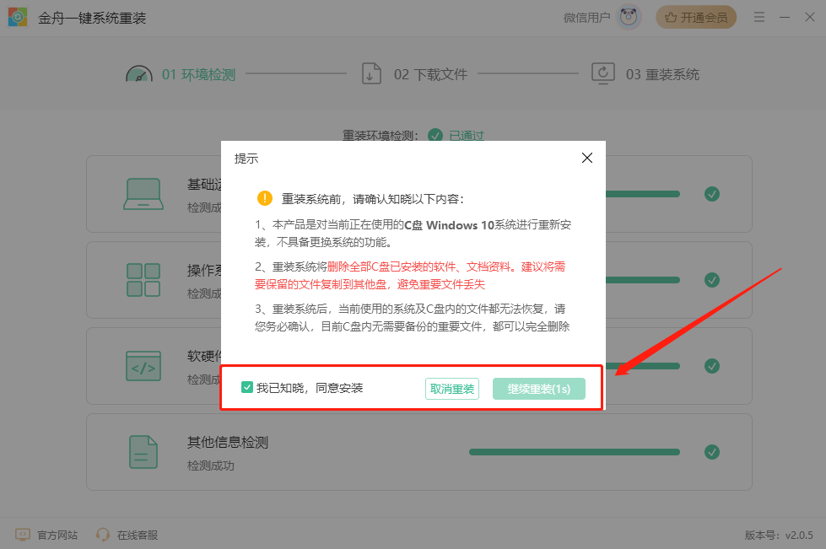Minimize the main window
The height and width of the screenshot is (549, 826).
[785, 18]
